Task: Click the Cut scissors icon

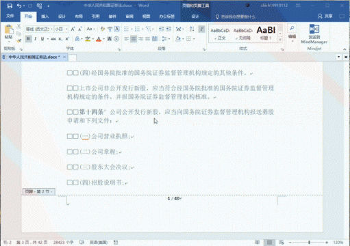Action: [18, 27]
